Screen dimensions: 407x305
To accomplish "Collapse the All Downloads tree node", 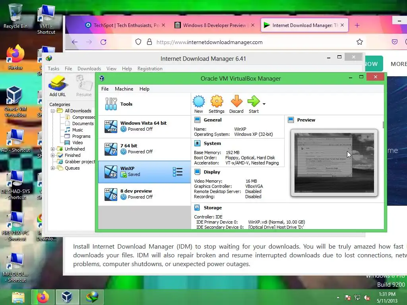I will pos(52,111).
